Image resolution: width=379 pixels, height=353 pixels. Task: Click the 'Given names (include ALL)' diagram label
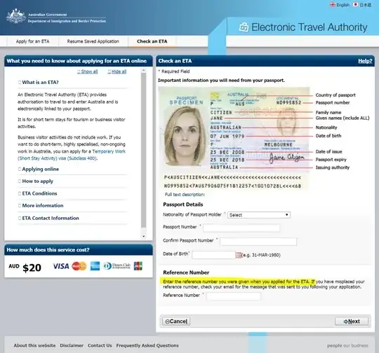(343, 118)
